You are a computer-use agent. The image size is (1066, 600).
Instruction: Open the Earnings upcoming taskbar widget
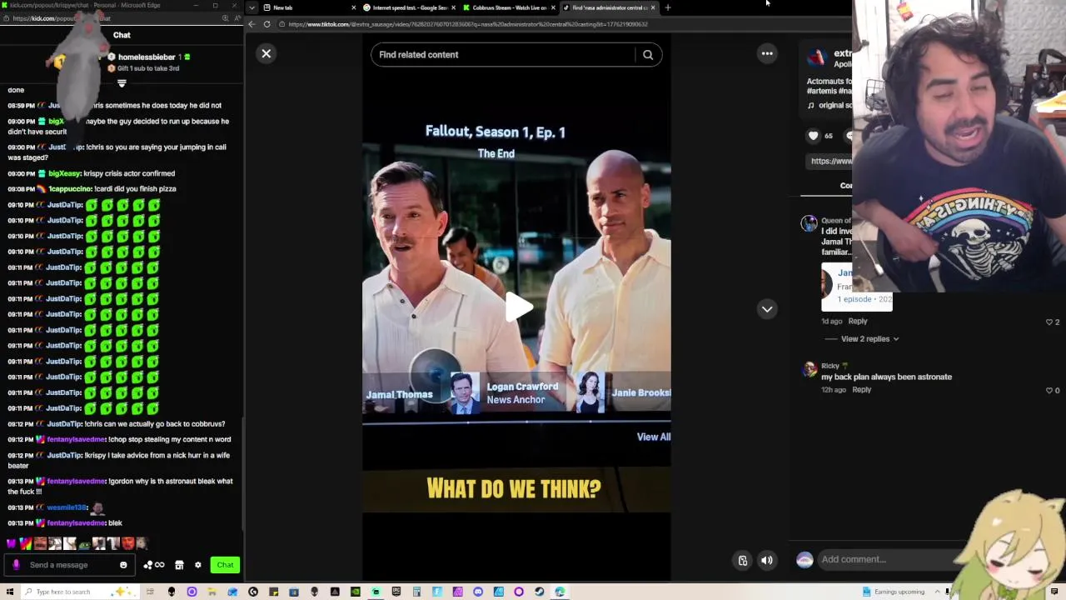pos(894,592)
